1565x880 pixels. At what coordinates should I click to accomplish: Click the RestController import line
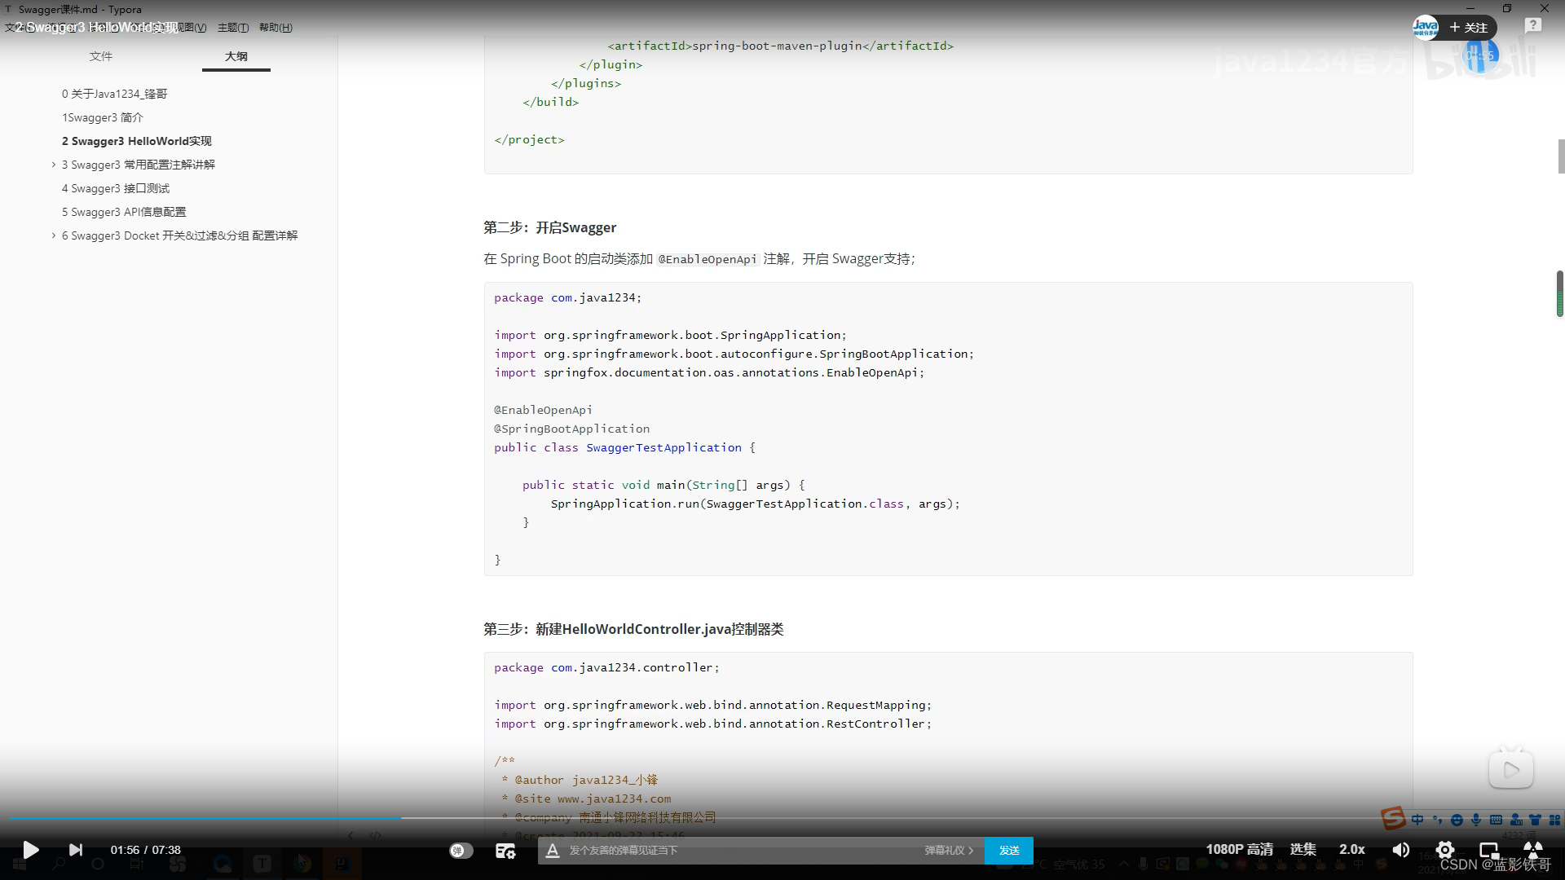[712, 724]
